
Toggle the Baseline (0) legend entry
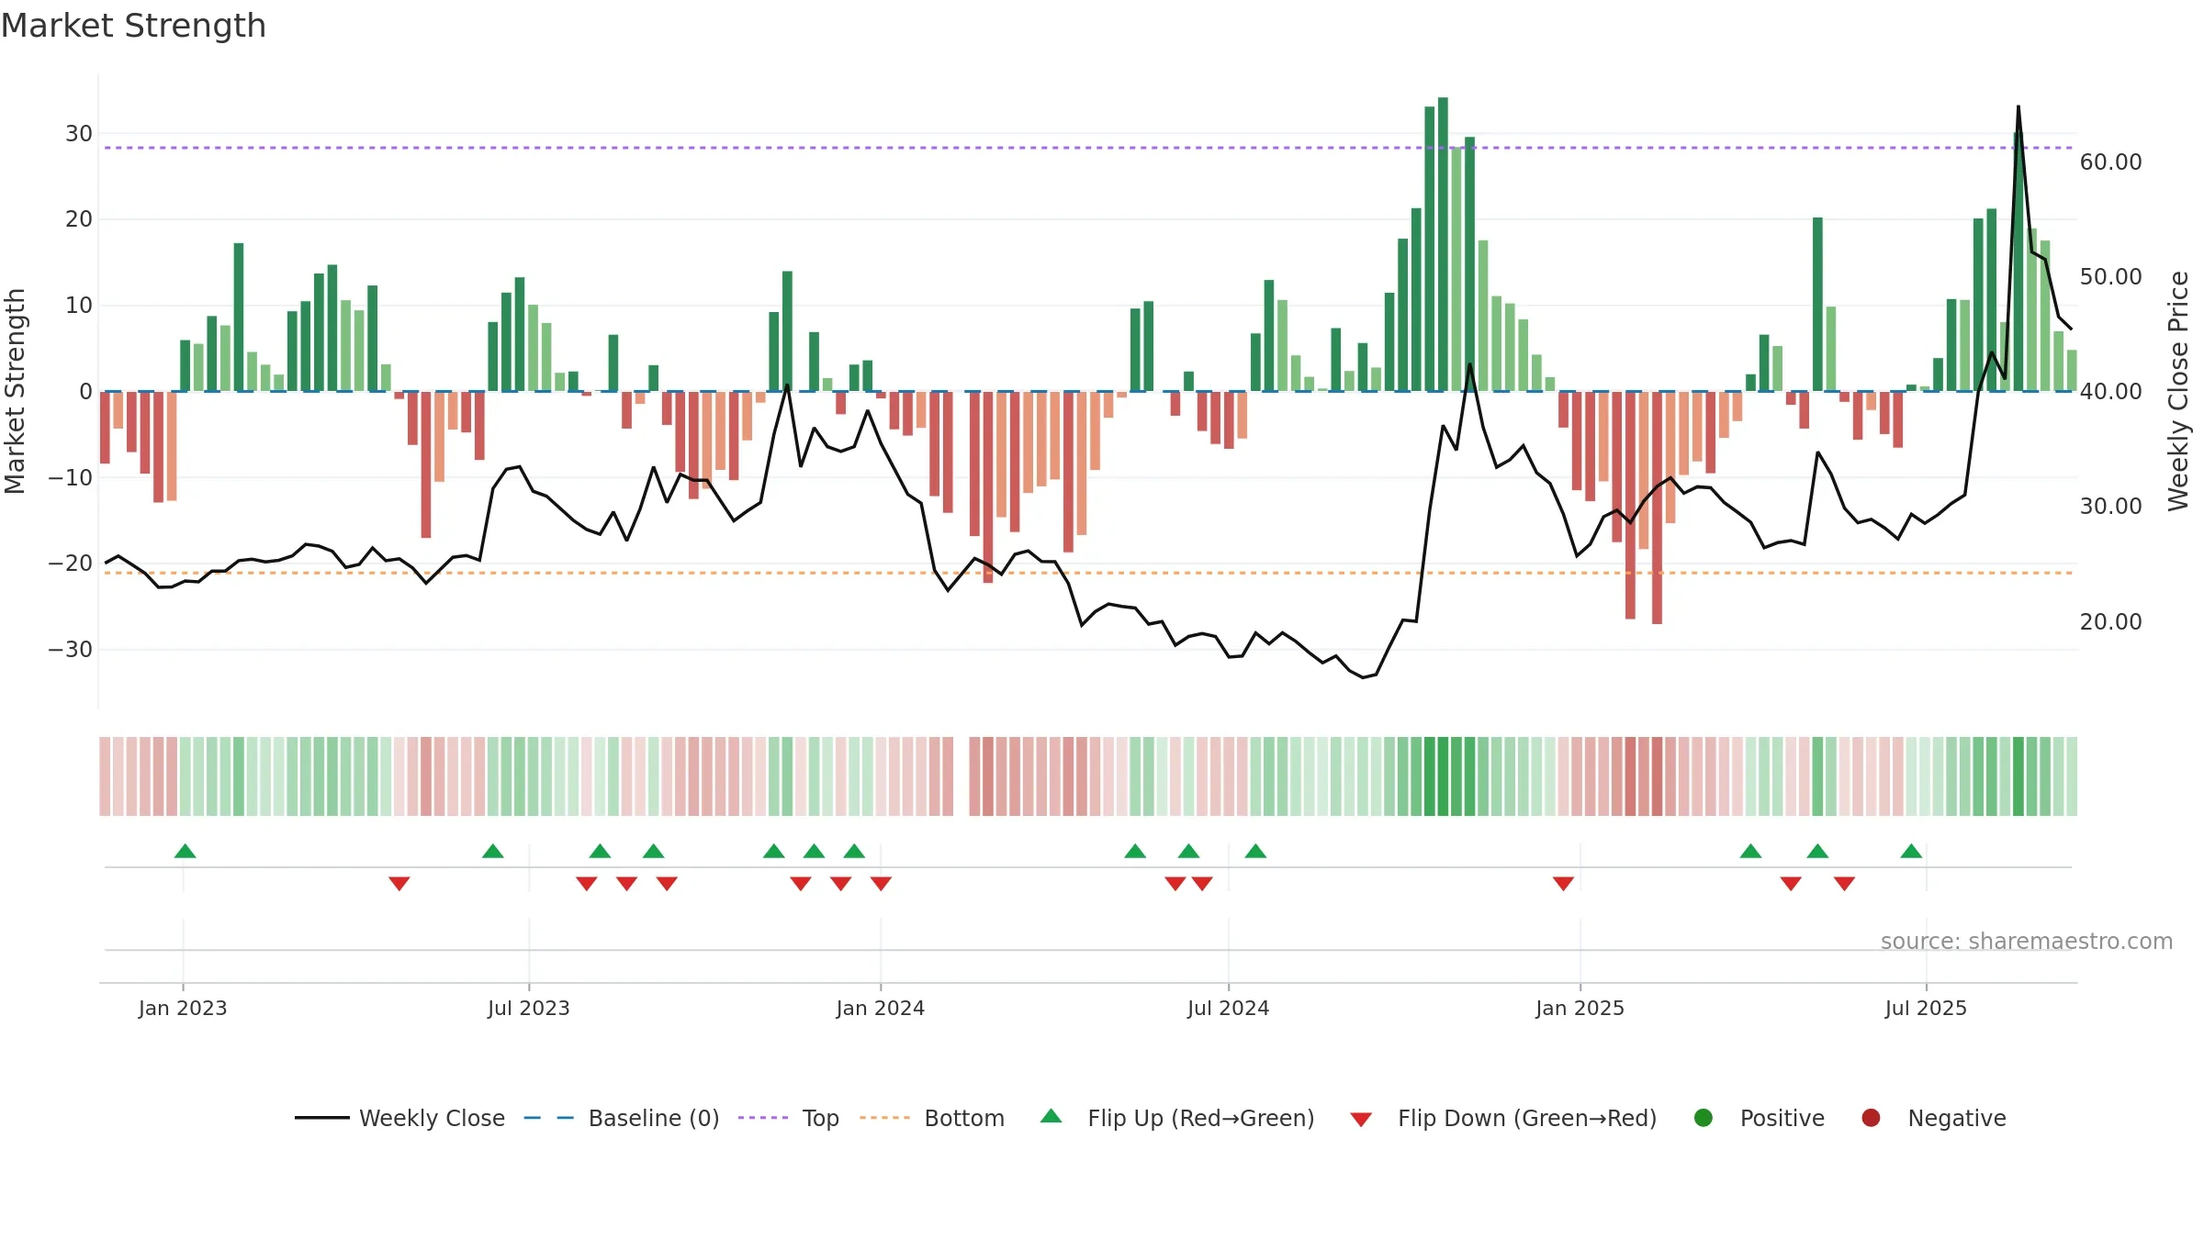[x=622, y=1118]
